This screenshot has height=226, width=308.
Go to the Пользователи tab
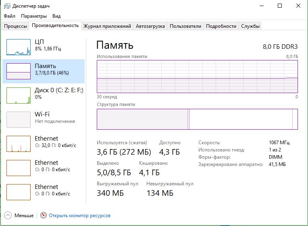(185, 26)
